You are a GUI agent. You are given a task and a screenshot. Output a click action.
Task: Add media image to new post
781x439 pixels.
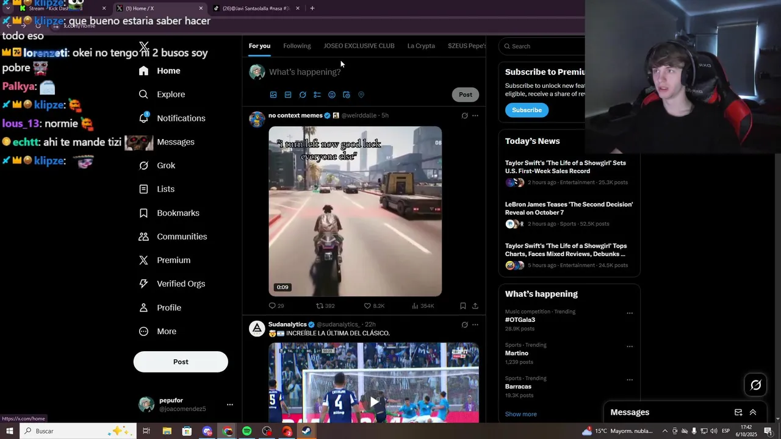273,95
